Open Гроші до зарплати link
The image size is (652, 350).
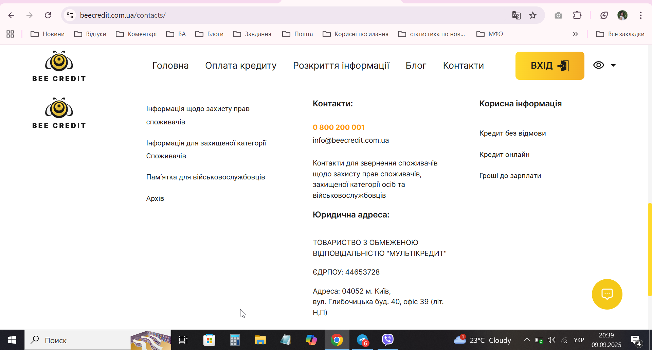pyautogui.click(x=510, y=176)
